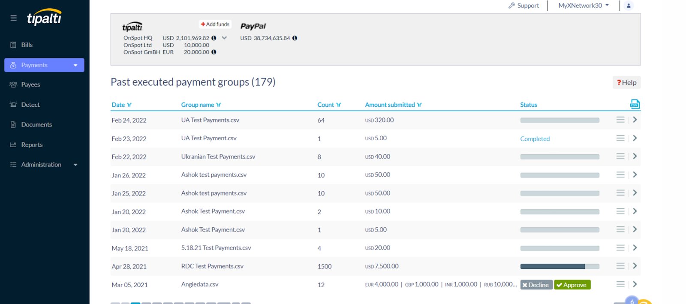Click info icon next to PayPal balance
Image resolution: width=686 pixels, height=304 pixels.
[295, 38]
